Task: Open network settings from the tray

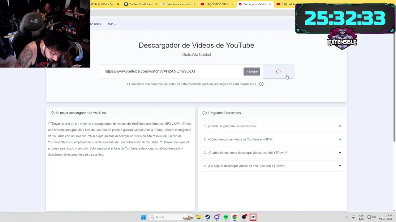Action: point(369,217)
